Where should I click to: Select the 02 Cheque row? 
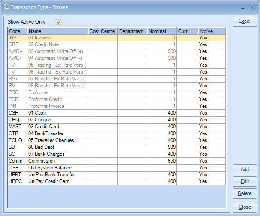click(x=117, y=120)
